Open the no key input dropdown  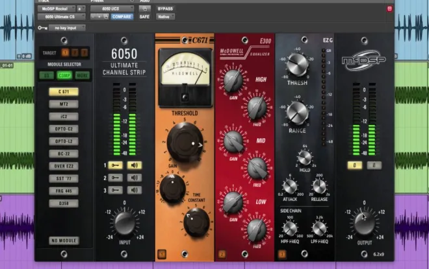click(67, 28)
